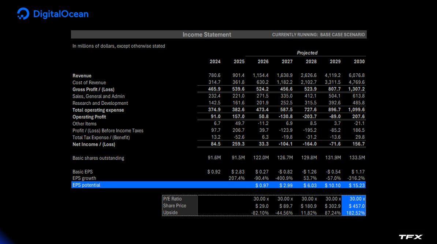The height and width of the screenshot is (244, 437).
Task: Select 2028 R&D value 315.5
Action: (310, 103)
